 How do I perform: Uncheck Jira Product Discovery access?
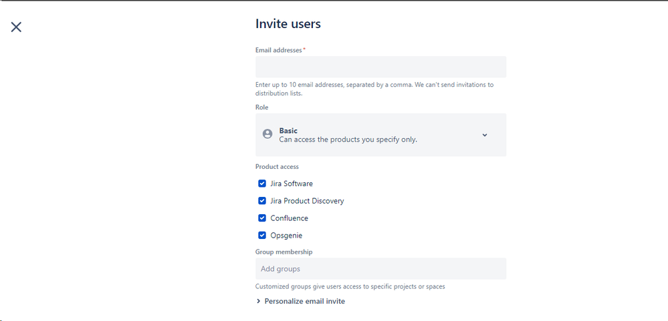pyautogui.click(x=262, y=201)
